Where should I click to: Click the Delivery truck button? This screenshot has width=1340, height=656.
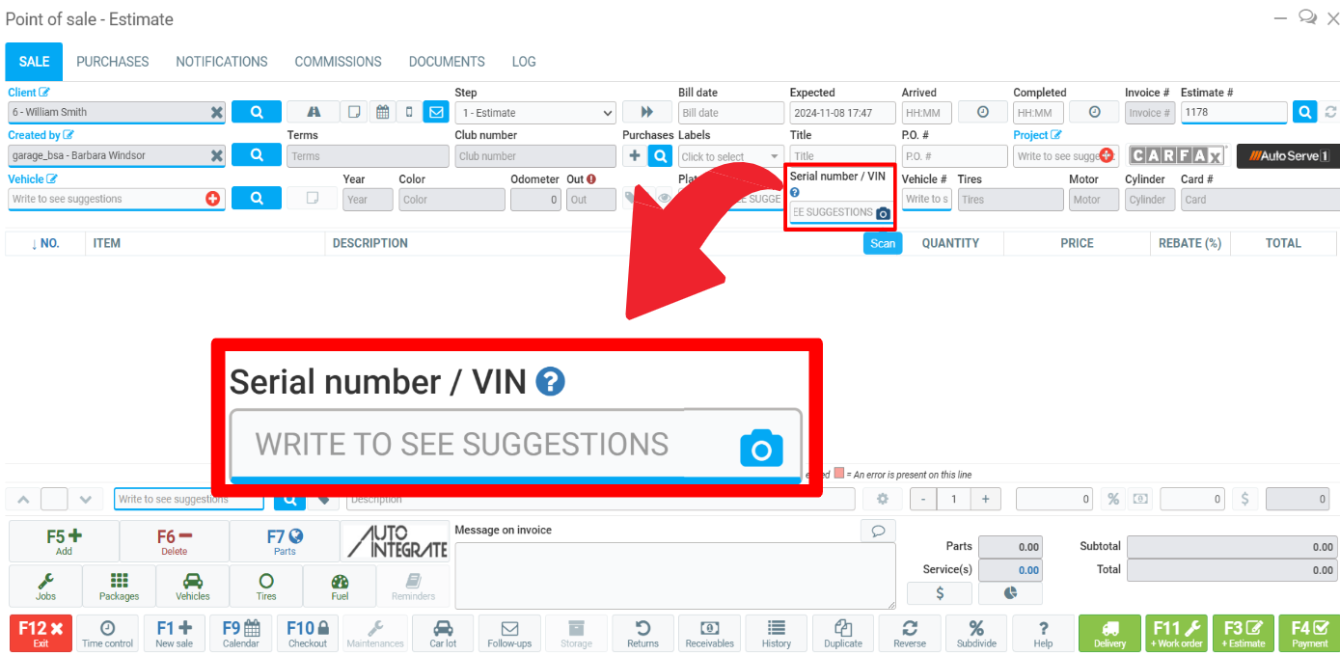(1108, 633)
